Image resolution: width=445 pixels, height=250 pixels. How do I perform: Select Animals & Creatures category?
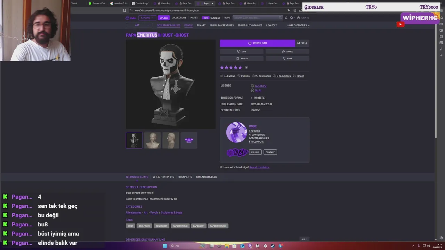point(221,25)
